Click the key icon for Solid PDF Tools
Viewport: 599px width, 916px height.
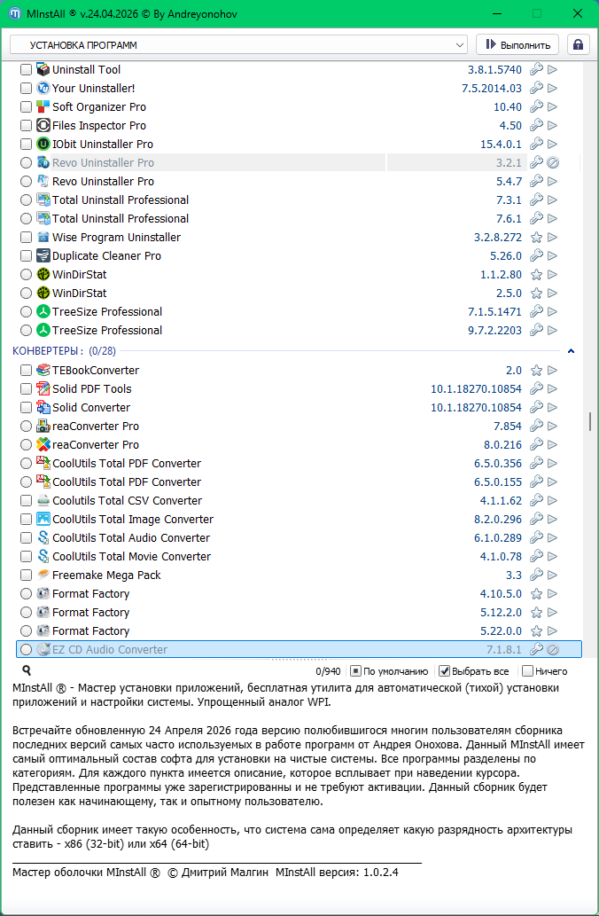pyautogui.click(x=536, y=389)
